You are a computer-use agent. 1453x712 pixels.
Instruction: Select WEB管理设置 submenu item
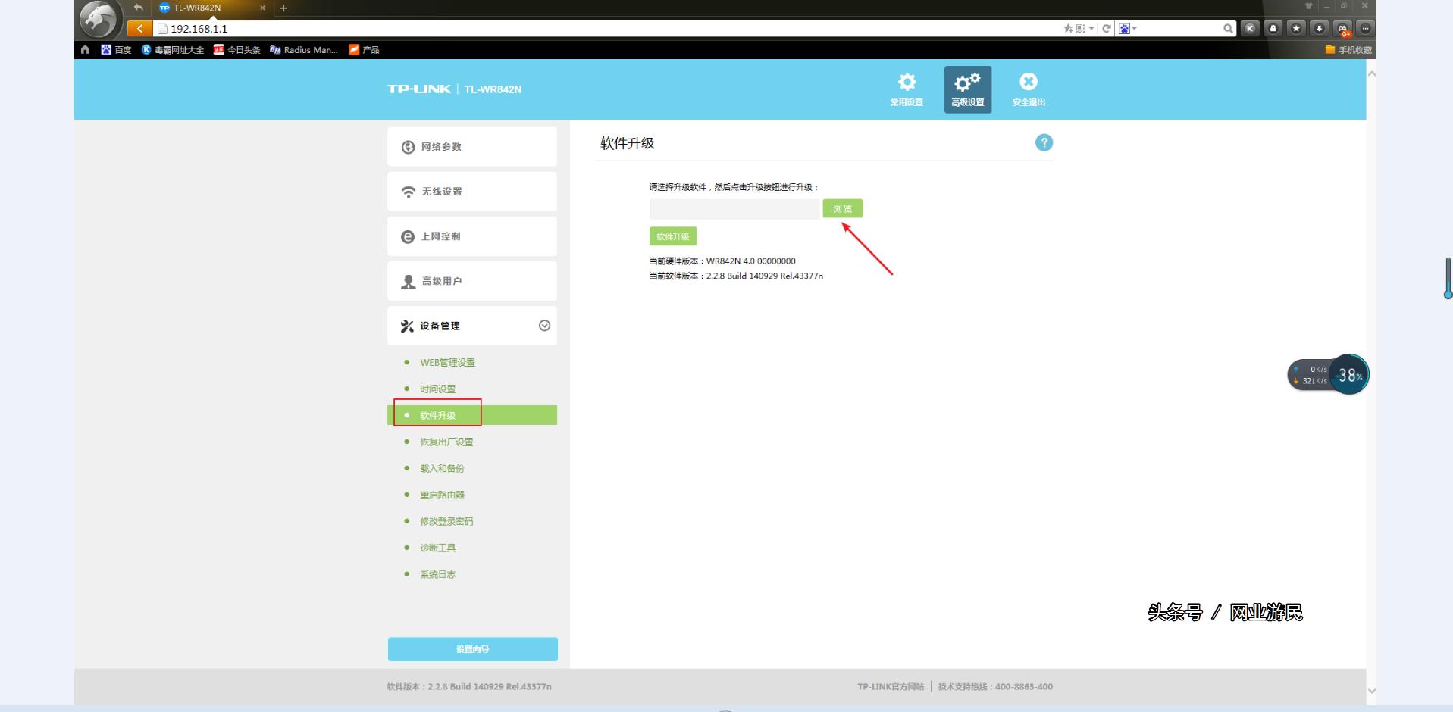tap(447, 363)
